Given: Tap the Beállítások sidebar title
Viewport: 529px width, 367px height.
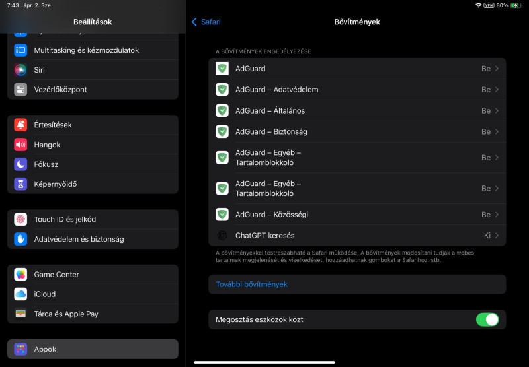Looking at the screenshot, I should pyautogui.click(x=93, y=22).
